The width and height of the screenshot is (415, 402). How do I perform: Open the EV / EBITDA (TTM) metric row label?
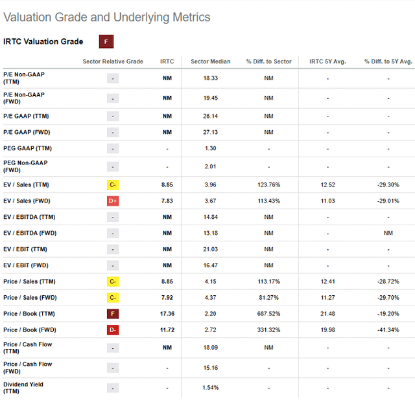(x=29, y=217)
